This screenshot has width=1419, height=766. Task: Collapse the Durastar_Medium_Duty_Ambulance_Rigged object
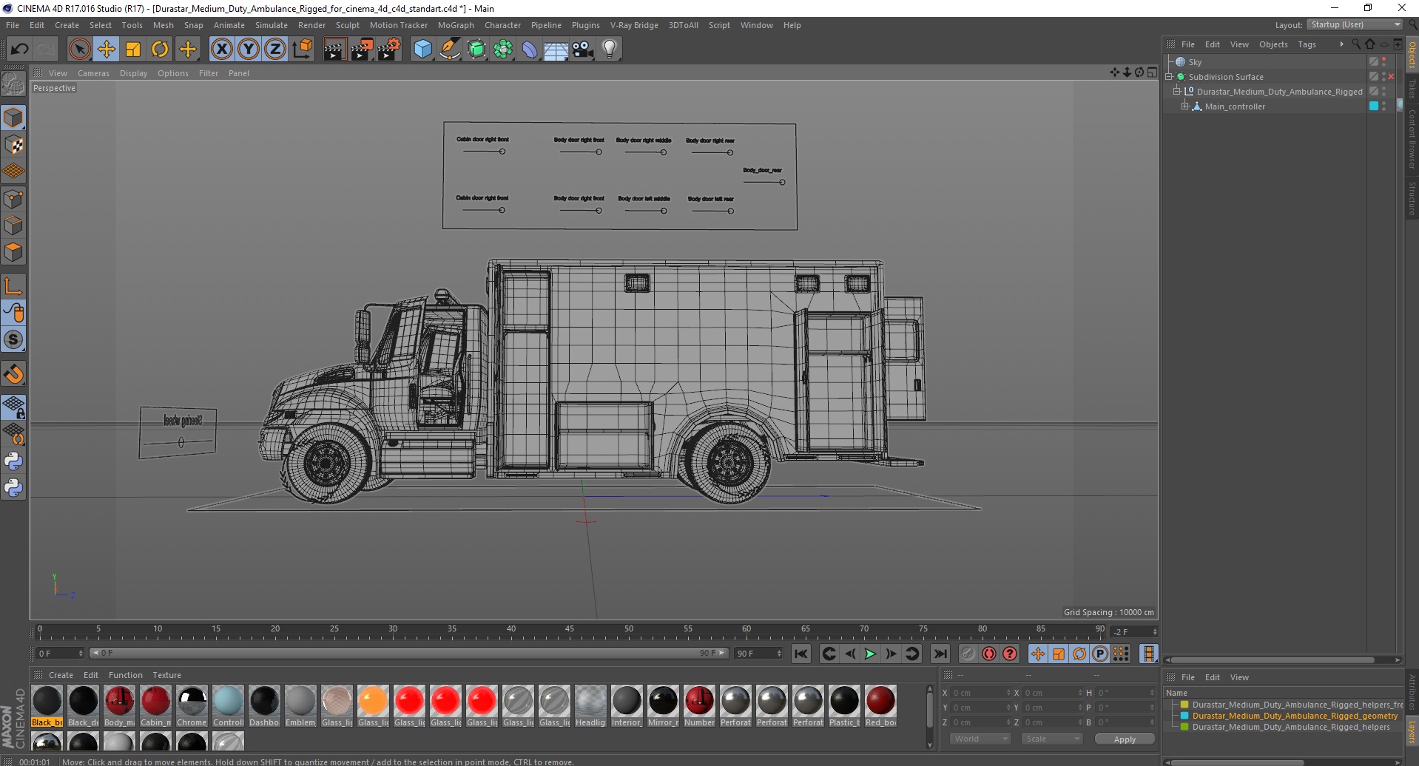[x=1177, y=92]
